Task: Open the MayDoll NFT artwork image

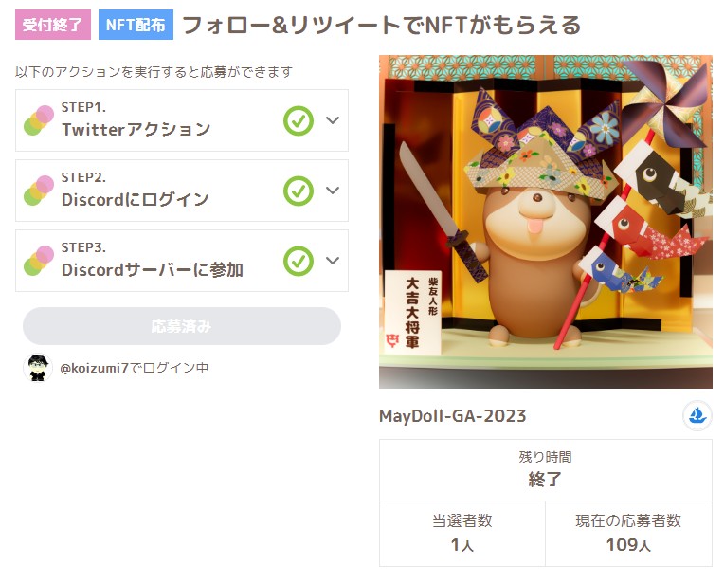Action: (x=546, y=222)
